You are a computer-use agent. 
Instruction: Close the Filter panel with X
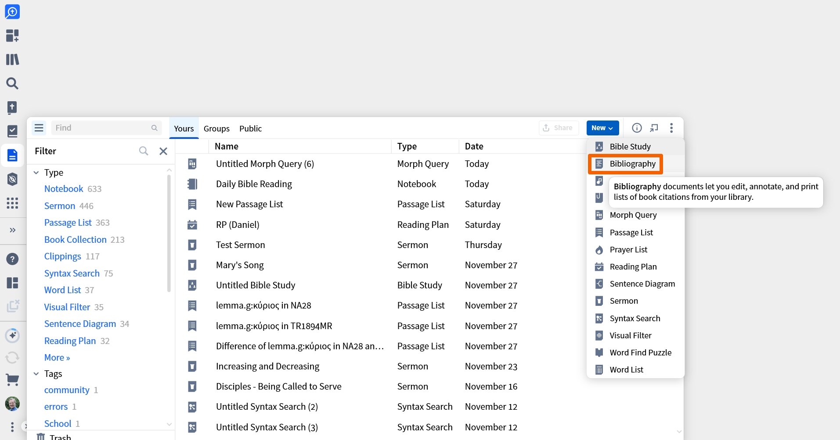163,151
